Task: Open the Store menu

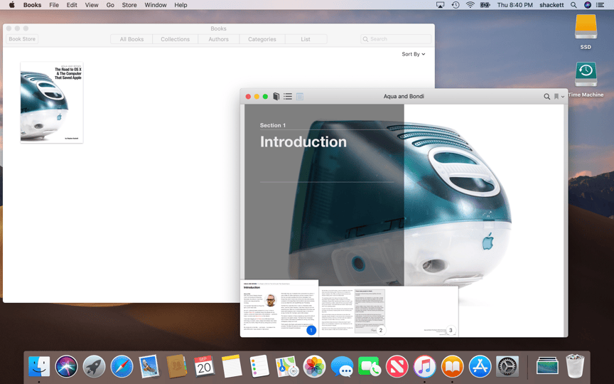Action: 129,5
